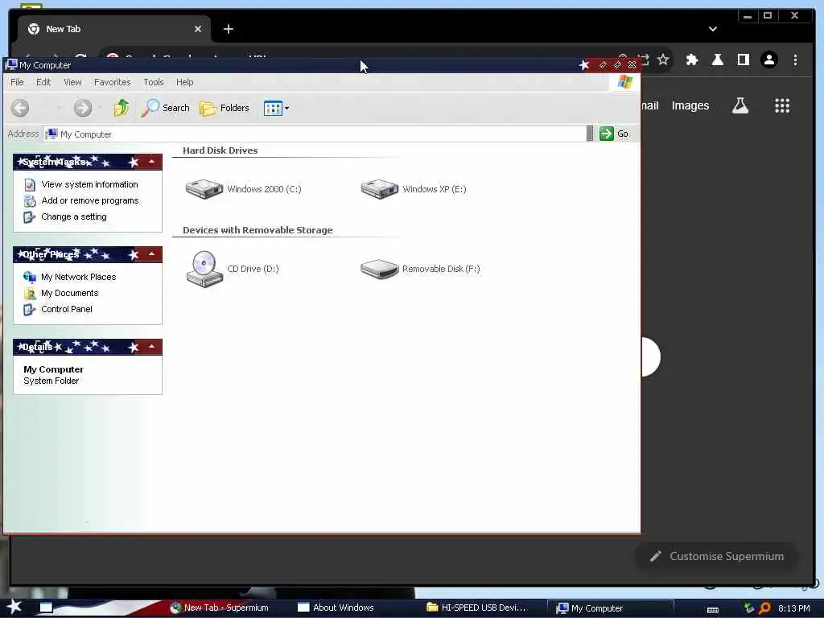Viewport: 824px width, 618px height.
Task: Open the Forward history dropdown arrow
Action: (x=100, y=108)
